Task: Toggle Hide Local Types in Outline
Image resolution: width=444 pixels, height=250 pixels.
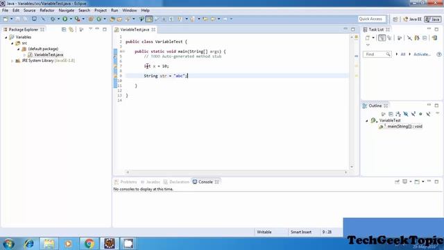Action: (428, 114)
